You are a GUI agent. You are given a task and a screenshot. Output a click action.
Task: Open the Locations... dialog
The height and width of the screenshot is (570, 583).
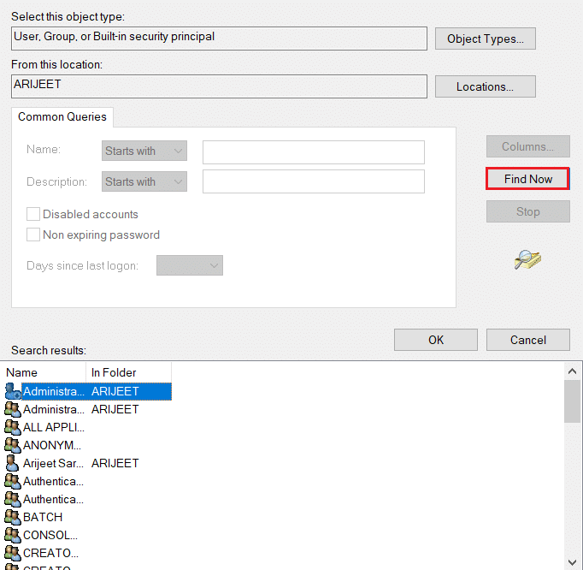[x=486, y=86]
